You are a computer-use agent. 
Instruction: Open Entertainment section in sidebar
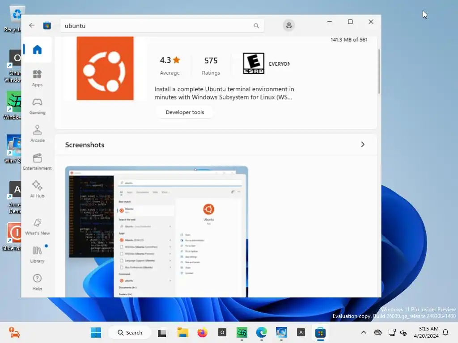pyautogui.click(x=37, y=162)
